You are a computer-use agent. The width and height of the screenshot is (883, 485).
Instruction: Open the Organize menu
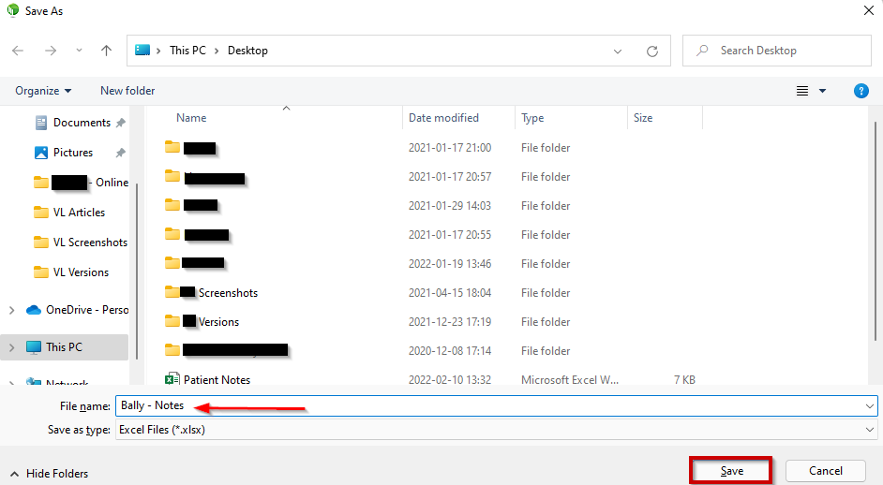coord(43,91)
